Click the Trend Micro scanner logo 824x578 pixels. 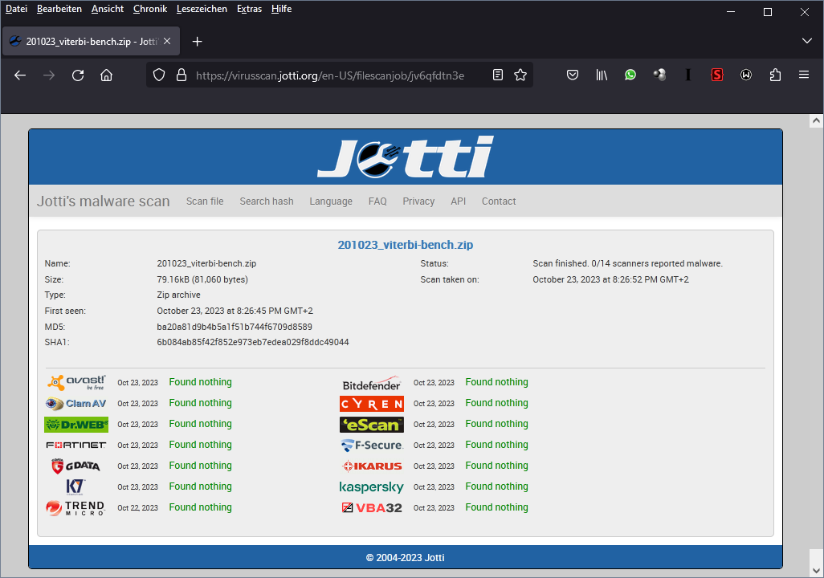[75, 507]
